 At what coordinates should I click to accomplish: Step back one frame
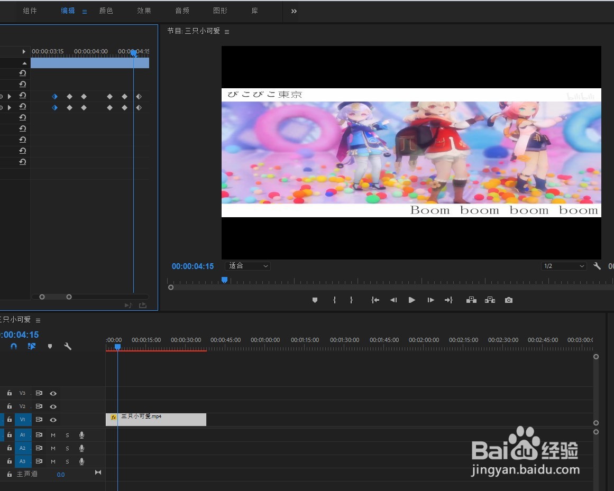[393, 300]
